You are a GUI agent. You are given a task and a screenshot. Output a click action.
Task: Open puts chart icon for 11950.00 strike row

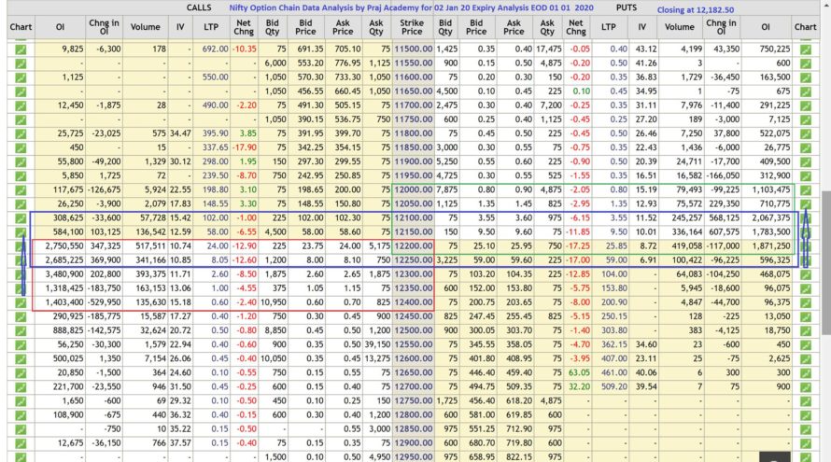pos(806,175)
